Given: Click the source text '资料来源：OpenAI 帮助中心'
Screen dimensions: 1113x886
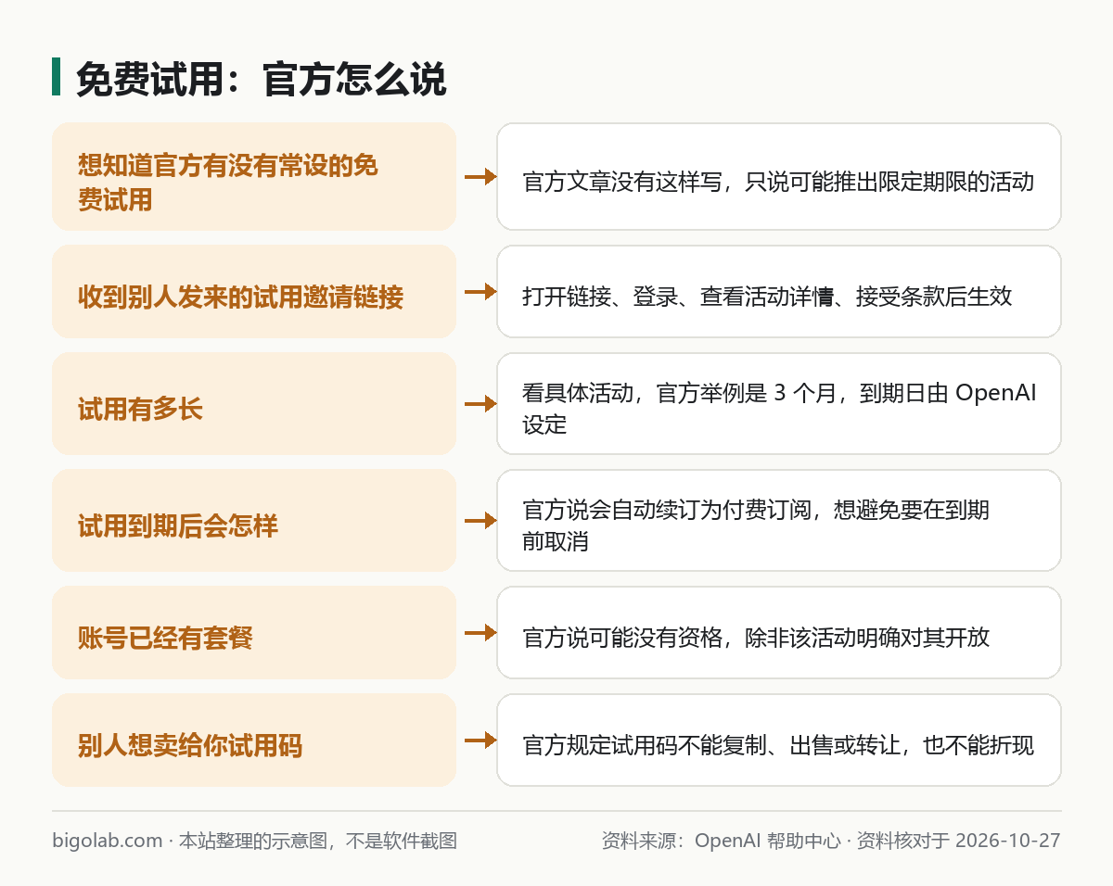Looking at the screenshot, I should coord(721,841).
